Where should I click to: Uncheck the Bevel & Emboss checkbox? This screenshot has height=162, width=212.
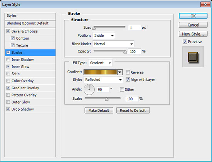[x=8, y=31]
